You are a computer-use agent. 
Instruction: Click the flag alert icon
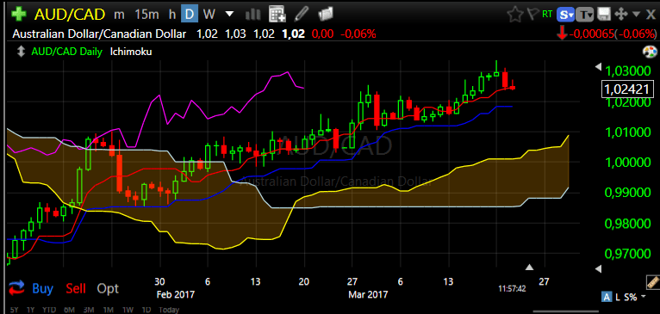tap(532, 15)
